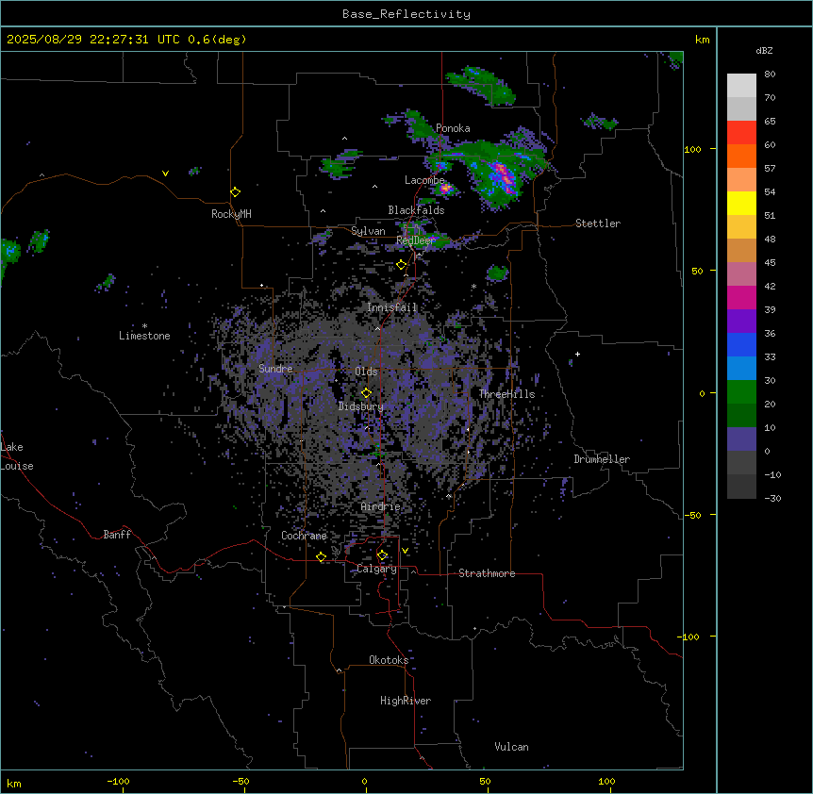The height and width of the screenshot is (794, 813).
Task: Select the Lake Louise label
Action: tap(17, 456)
